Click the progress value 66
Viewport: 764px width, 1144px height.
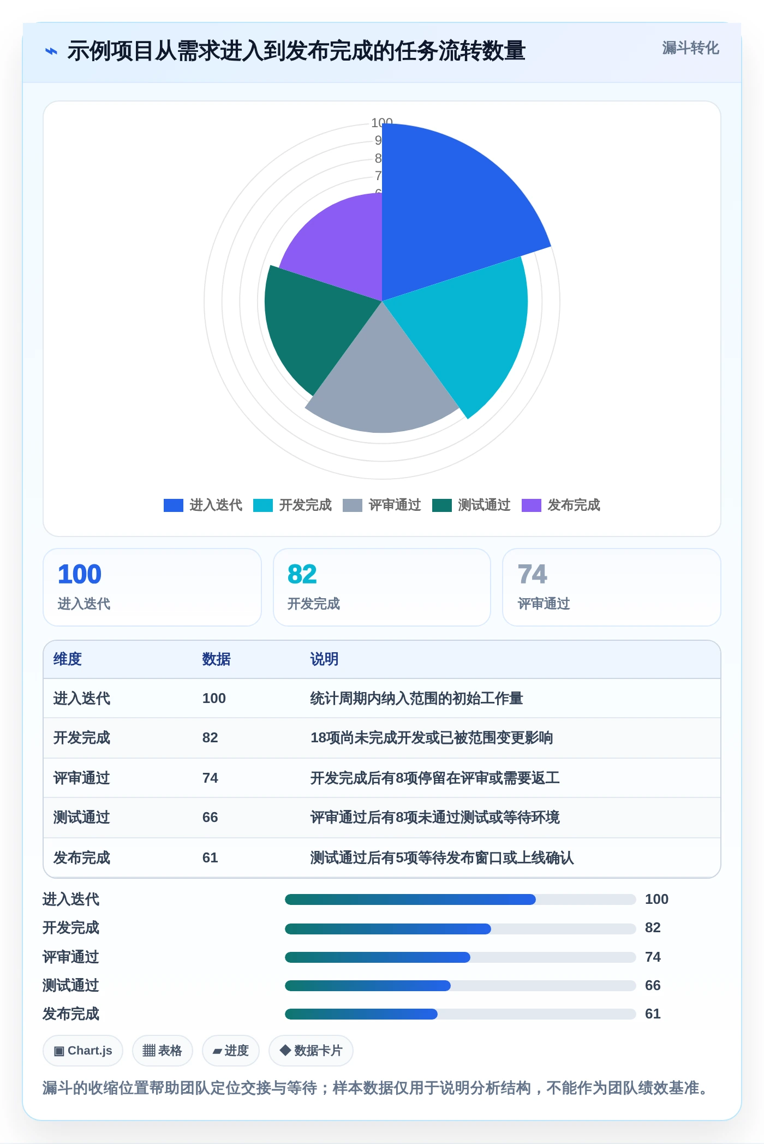(653, 986)
